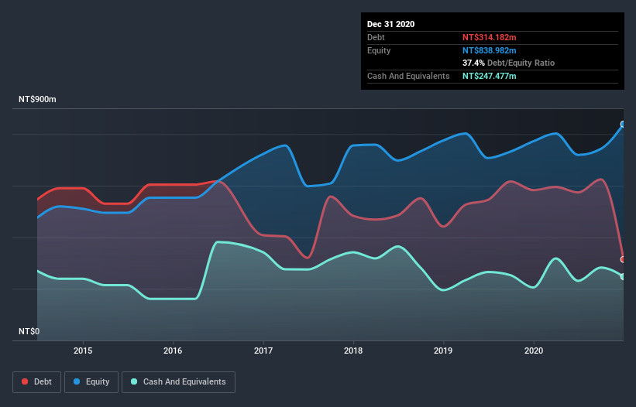Click the Dec 31 2020 tooltip date
Viewport: 636px width, 407px height.
[x=390, y=24]
